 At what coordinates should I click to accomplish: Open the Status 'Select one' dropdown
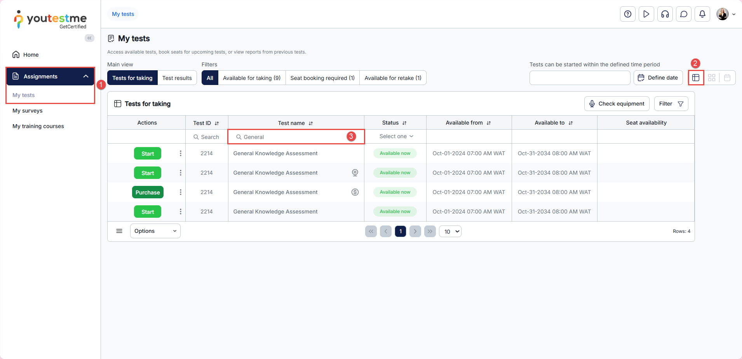click(395, 137)
